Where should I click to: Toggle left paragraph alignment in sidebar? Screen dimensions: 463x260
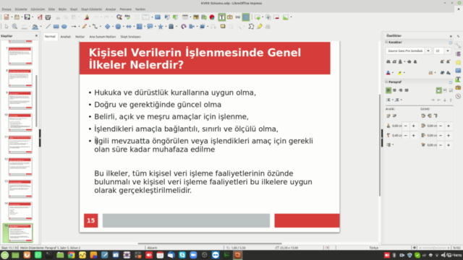(x=388, y=90)
